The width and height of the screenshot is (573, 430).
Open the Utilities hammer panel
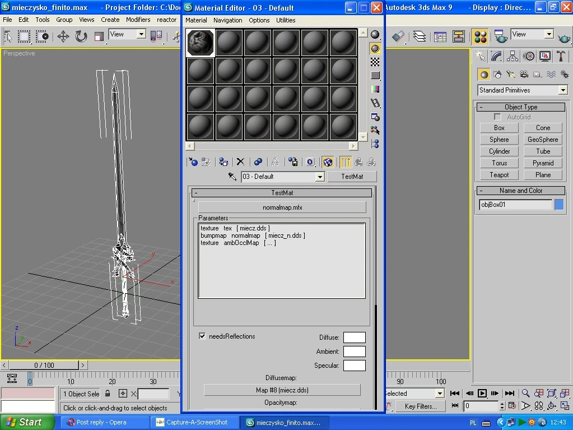coord(561,56)
